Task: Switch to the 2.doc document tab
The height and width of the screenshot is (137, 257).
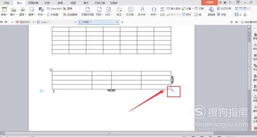Action: pos(43,22)
